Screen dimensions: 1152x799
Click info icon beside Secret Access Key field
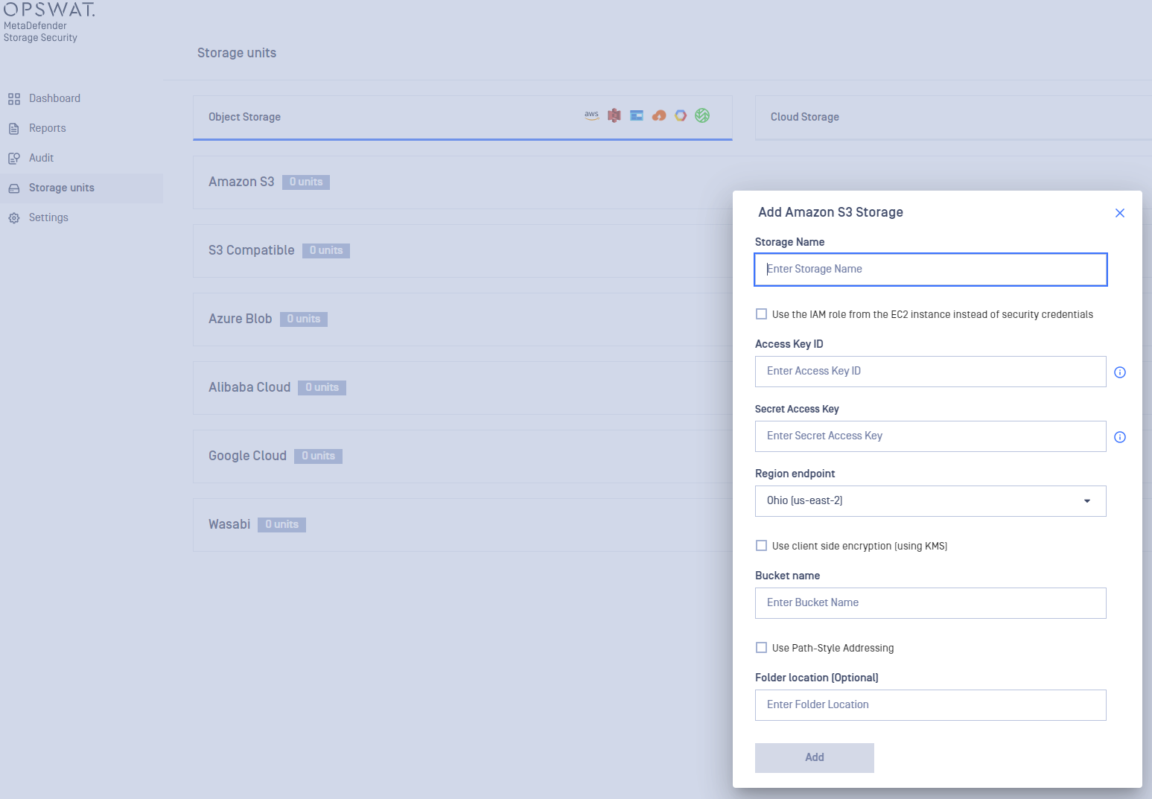(1120, 437)
